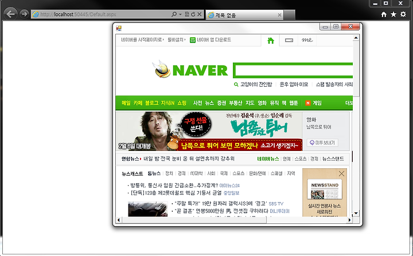This screenshot has width=413, height=256.
Task: Open the IE home page icon
Action: (x=384, y=14)
